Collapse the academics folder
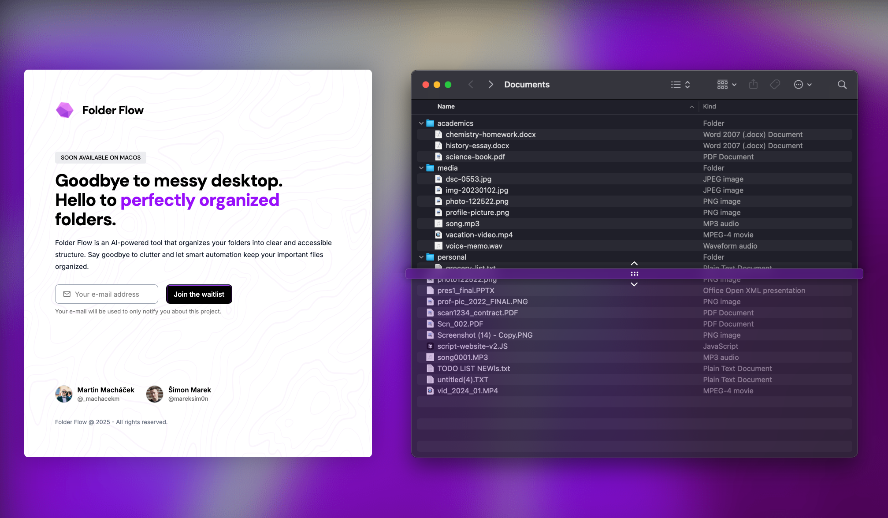The image size is (888, 518). [421, 123]
